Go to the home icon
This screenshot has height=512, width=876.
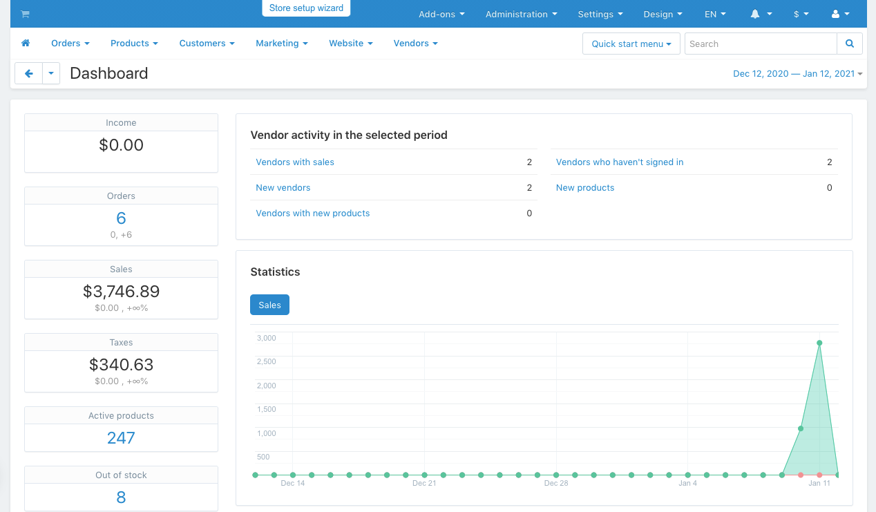(26, 43)
